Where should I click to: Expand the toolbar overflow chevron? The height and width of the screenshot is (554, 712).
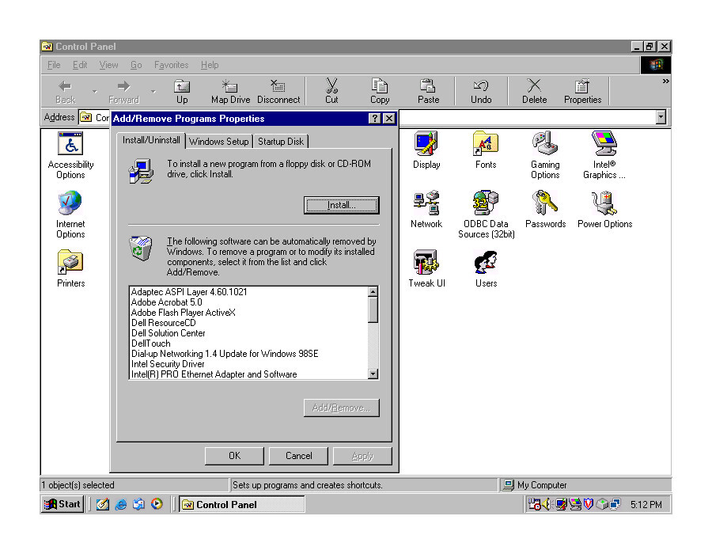[665, 82]
